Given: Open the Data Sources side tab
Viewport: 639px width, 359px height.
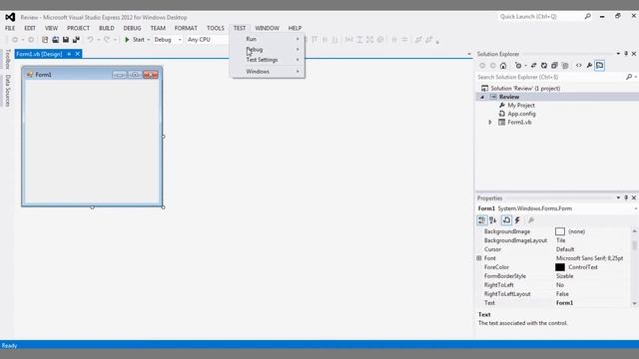Looking at the screenshot, I should (x=7, y=91).
